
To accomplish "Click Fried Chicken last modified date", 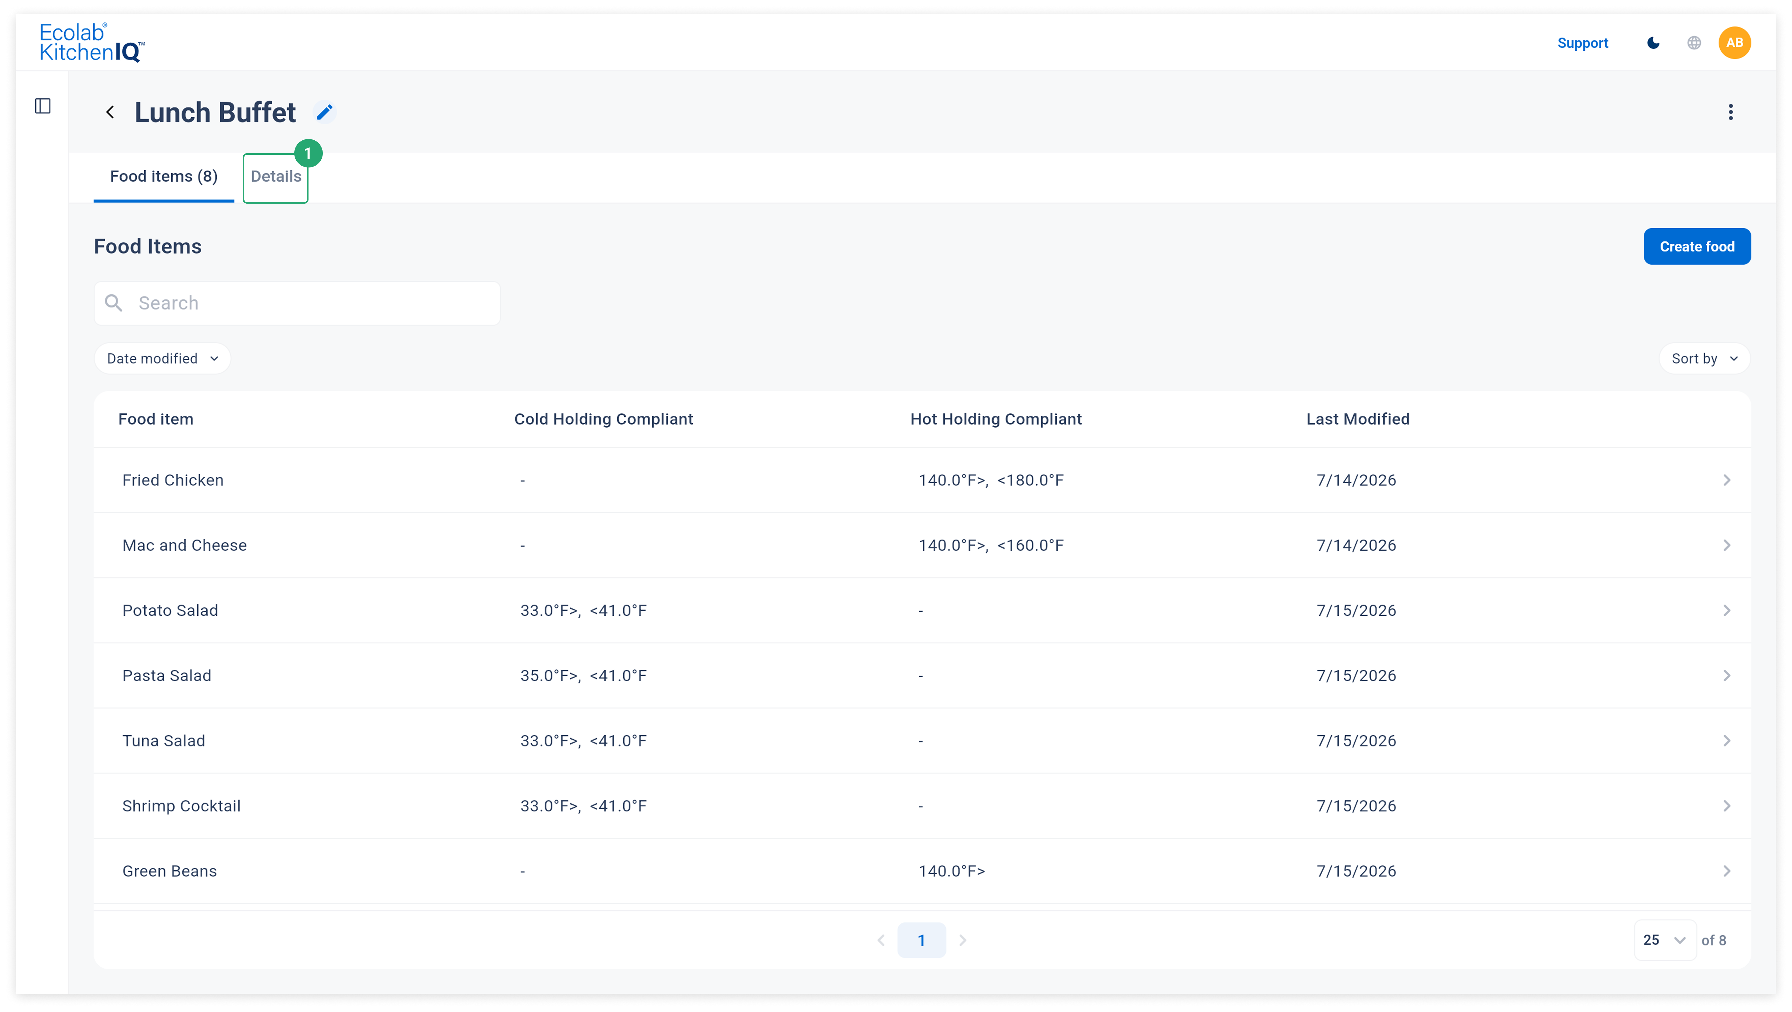I will tap(1356, 480).
